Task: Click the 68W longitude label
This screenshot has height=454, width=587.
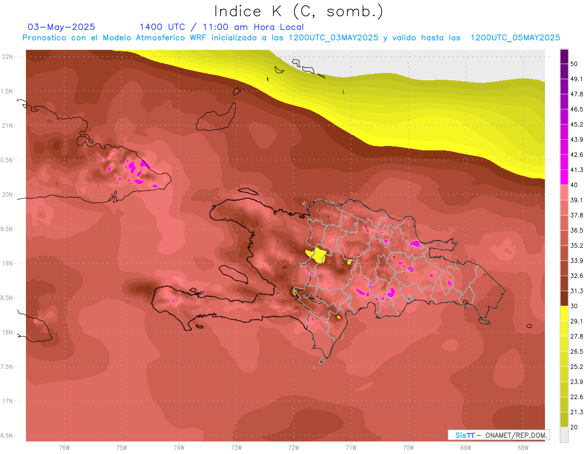Action: pos(522,447)
